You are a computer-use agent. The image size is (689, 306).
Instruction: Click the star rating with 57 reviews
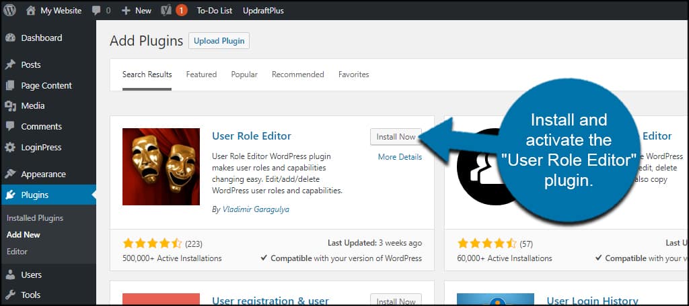pyautogui.click(x=487, y=244)
